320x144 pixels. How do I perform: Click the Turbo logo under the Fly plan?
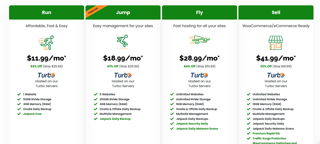(x=199, y=75)
